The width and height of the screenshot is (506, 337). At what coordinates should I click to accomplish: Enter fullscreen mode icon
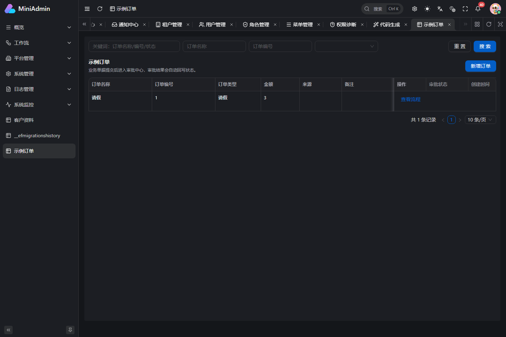465,9
